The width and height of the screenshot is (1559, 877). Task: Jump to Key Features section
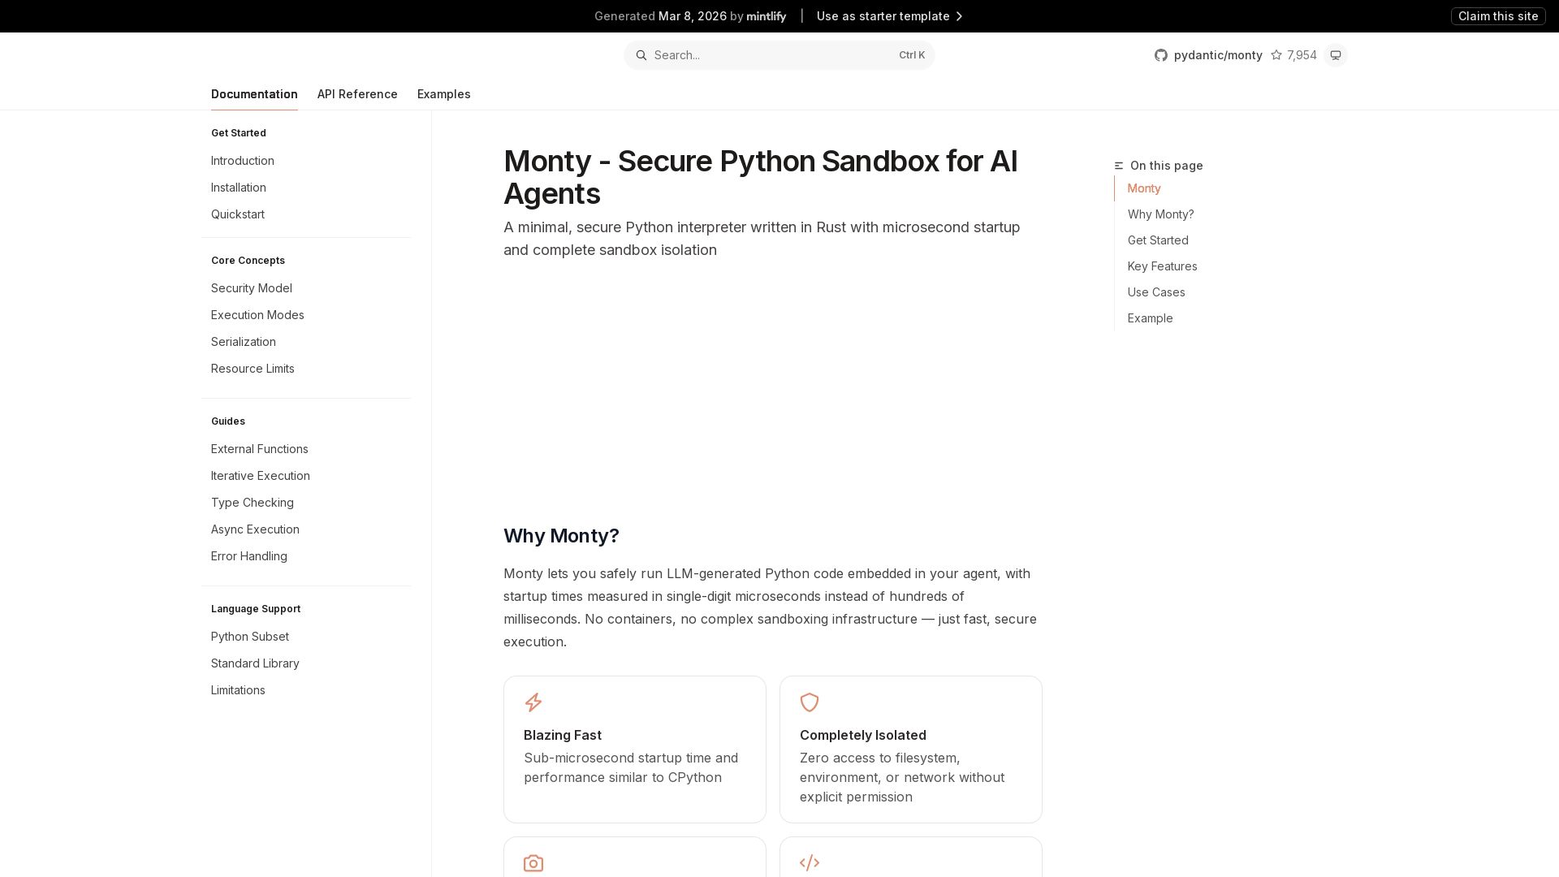(1162, 266)
